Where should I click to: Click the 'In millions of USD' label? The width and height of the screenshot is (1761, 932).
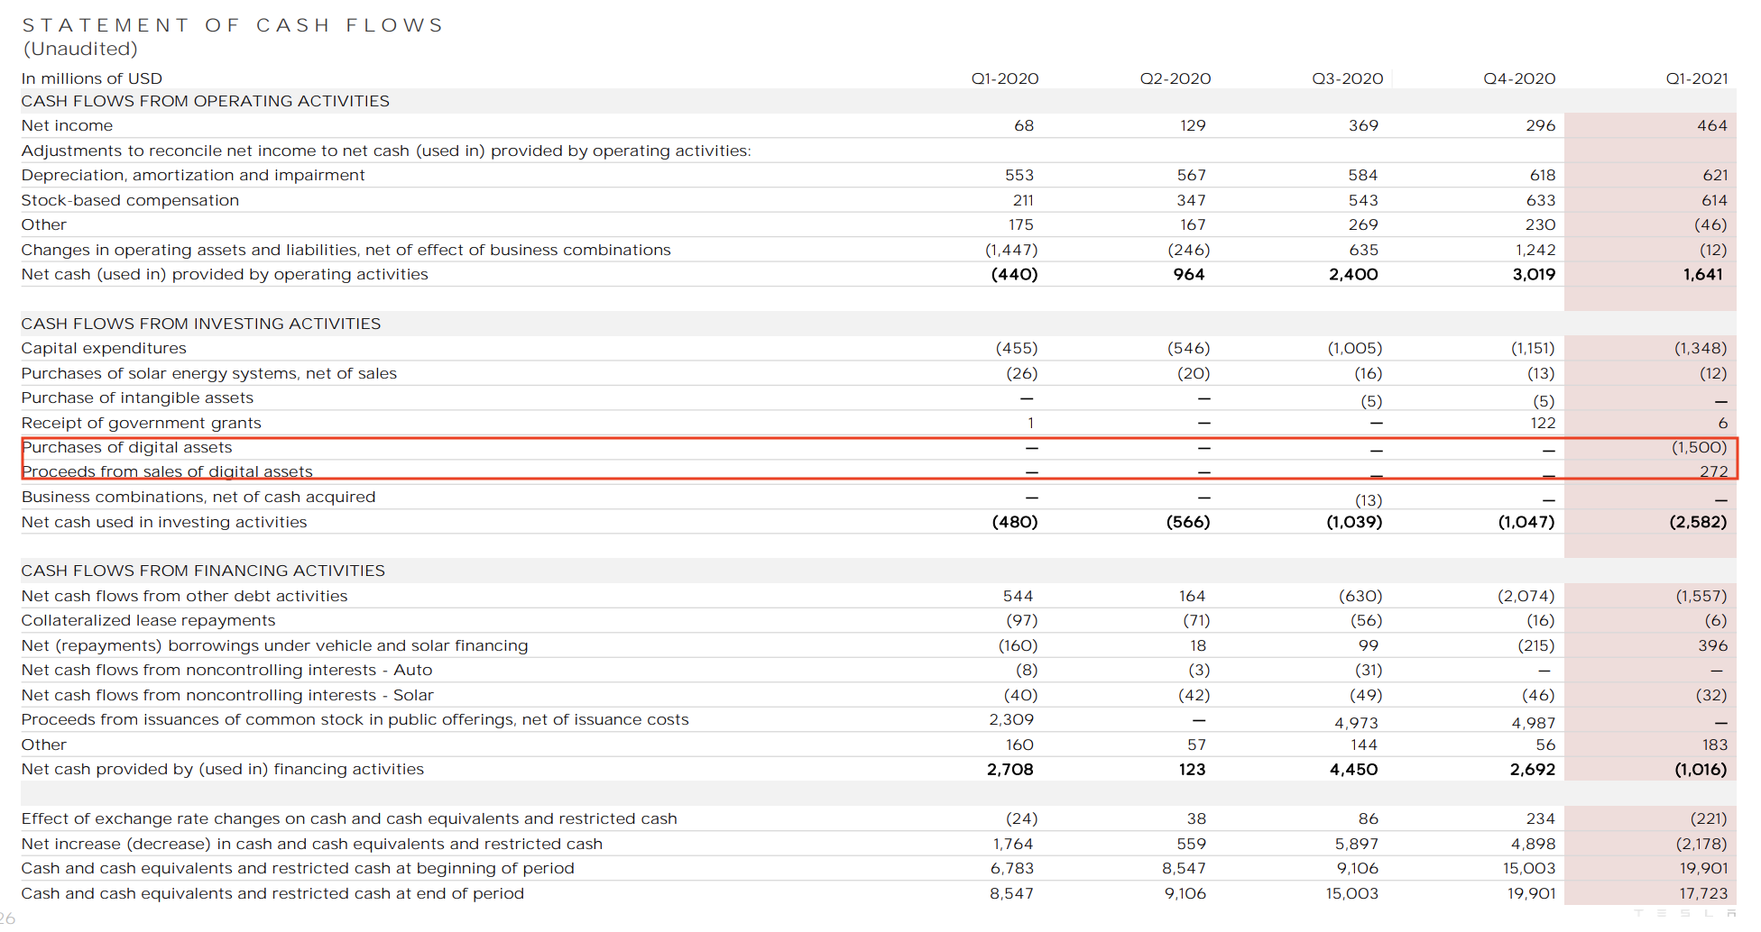point(92,78)
